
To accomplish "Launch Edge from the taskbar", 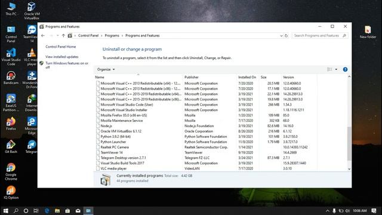I will coord(47,211).
